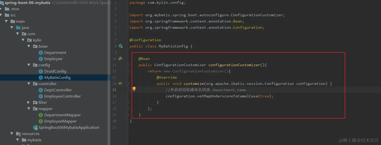
Task: Collapse the src folder arrow
Action: pos(1,15)
